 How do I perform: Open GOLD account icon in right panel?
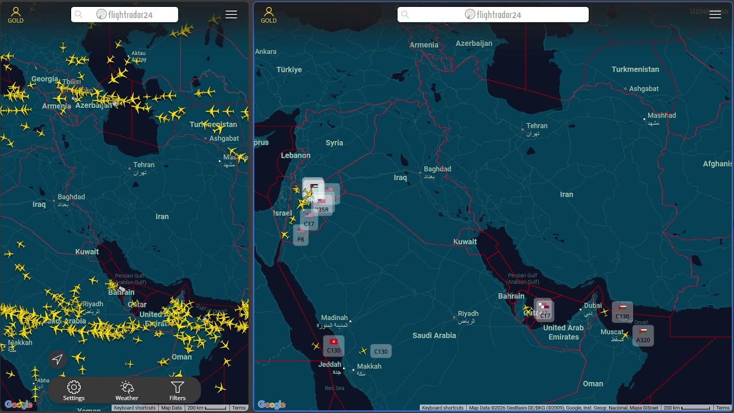click(268, 15)
